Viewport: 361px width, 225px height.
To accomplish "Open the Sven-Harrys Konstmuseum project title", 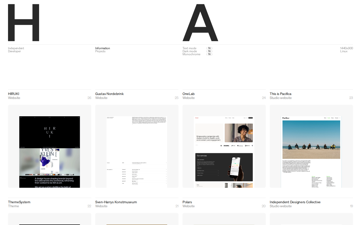I will (x=116, y=202).
